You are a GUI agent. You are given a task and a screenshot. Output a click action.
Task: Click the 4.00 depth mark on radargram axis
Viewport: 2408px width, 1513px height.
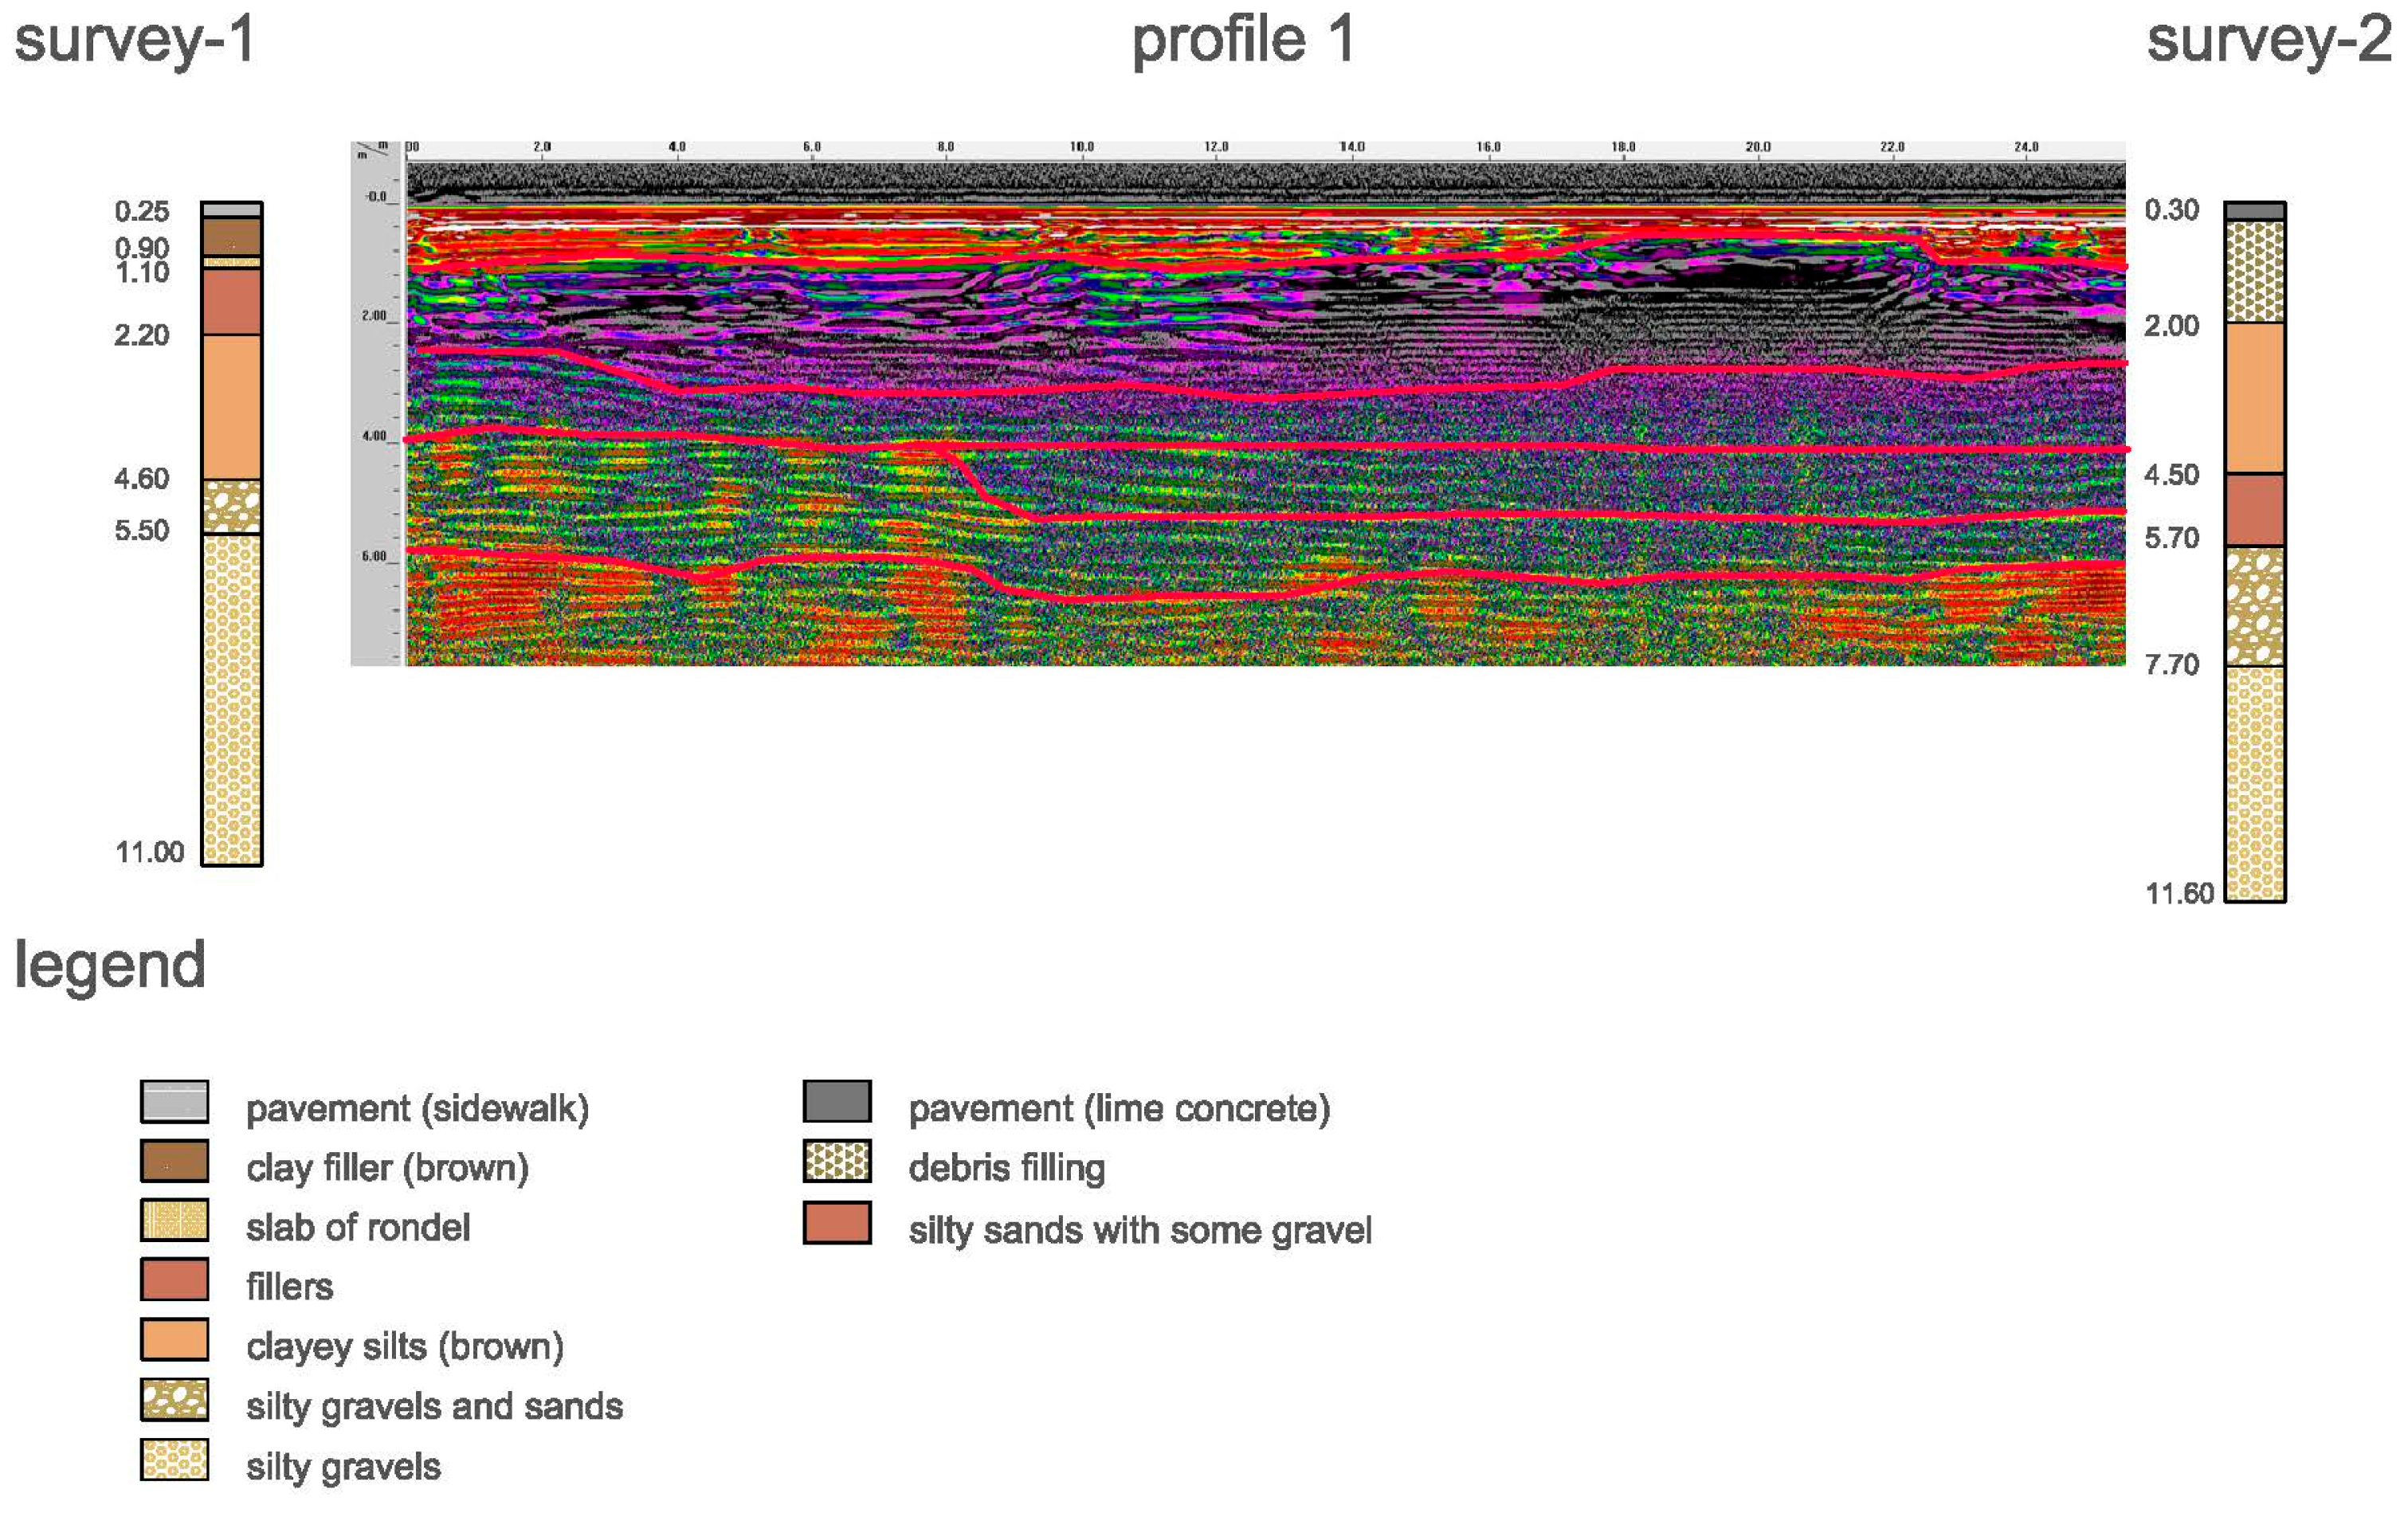pyautogui.click(x=374, y=436)
